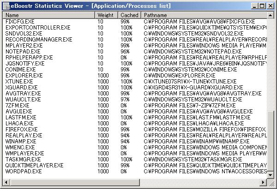Click the vertical scrollbar thumb
Screen dimensions: 277x189
coord(270,141)
